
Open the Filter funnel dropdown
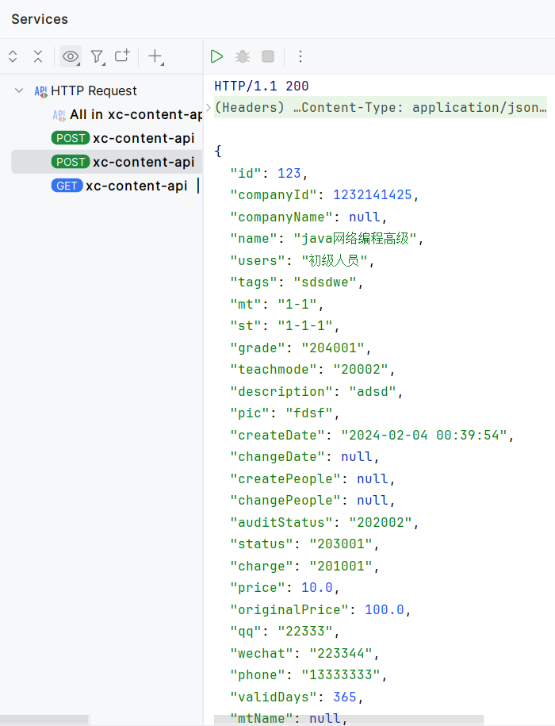(97, 56)
